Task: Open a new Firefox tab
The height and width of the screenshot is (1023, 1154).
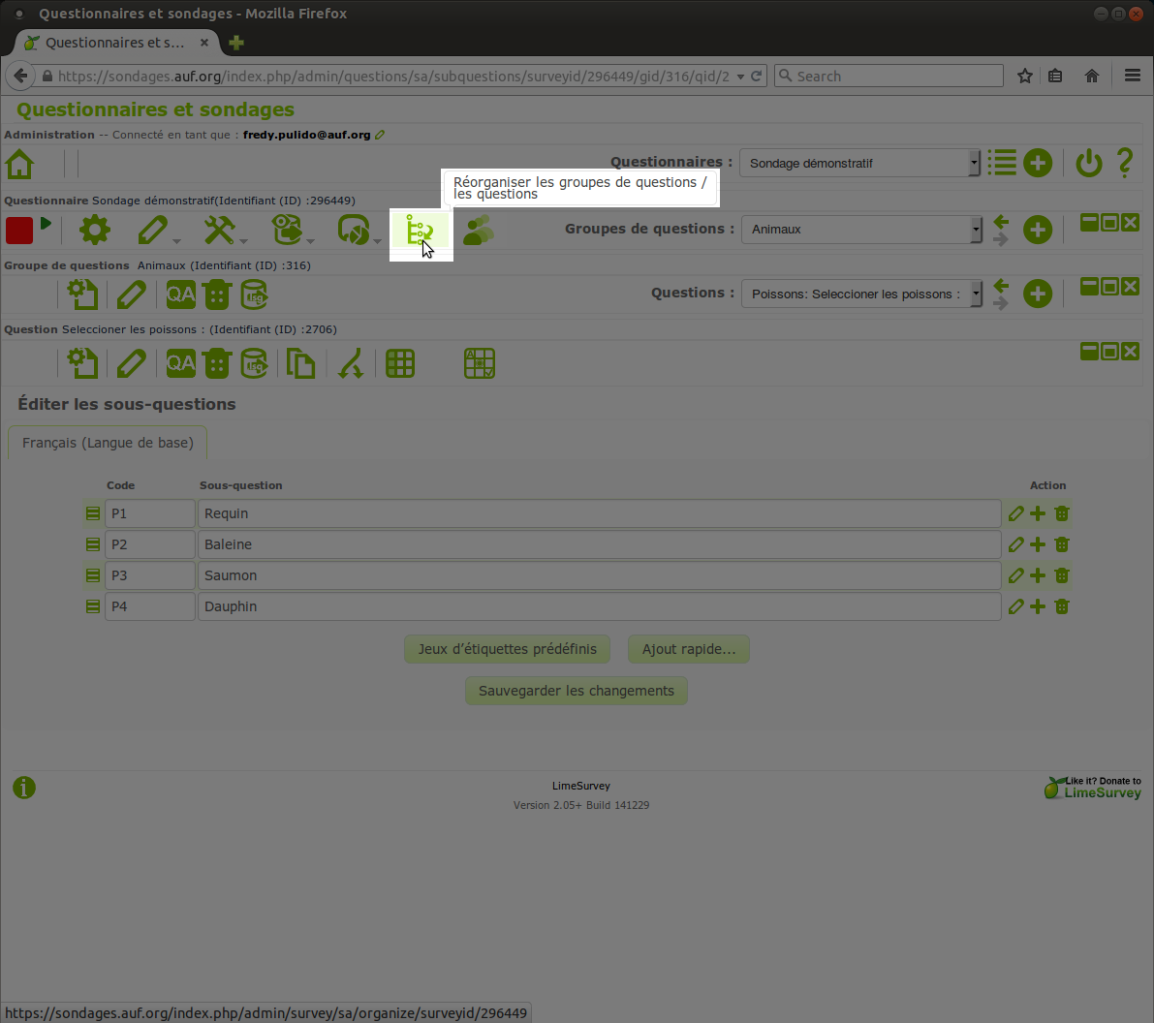Action: click(236, 43)
